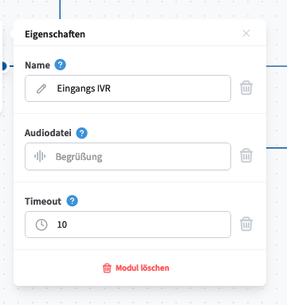Screen dimensions: 287x305
Task: Open the help tooltip next to Name
Action: click(61, 65)
